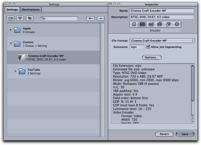Click the '1 Group, 1 Setting' label
Image resolution: width=201 pixels, height=145 pixels.
click(x=35, y=46)
